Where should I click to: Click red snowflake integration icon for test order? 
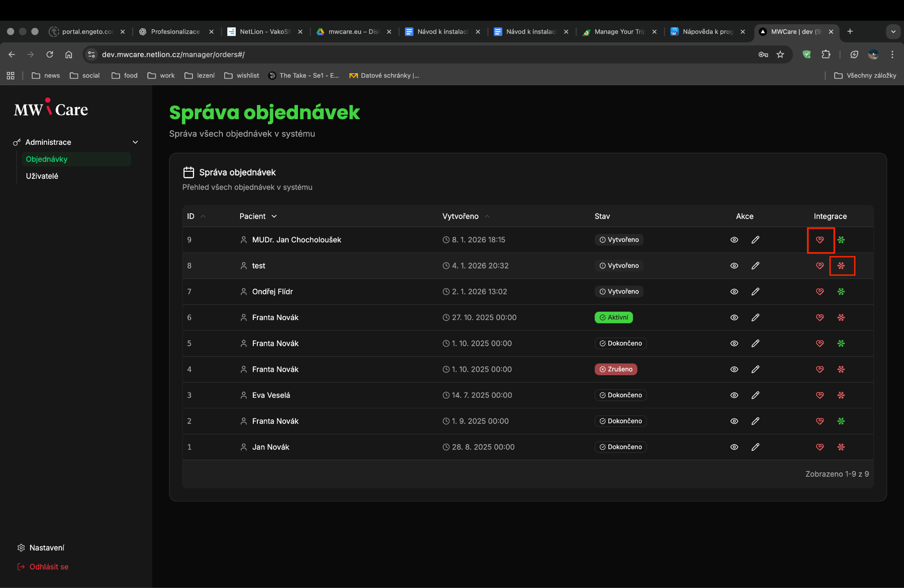841,266
